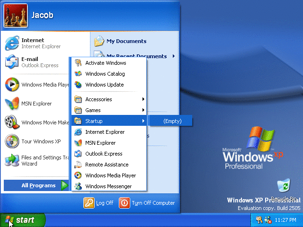Open Files and Settings Transfer Wizard icon
Screen dimensions: 303x227
(12, 160)
